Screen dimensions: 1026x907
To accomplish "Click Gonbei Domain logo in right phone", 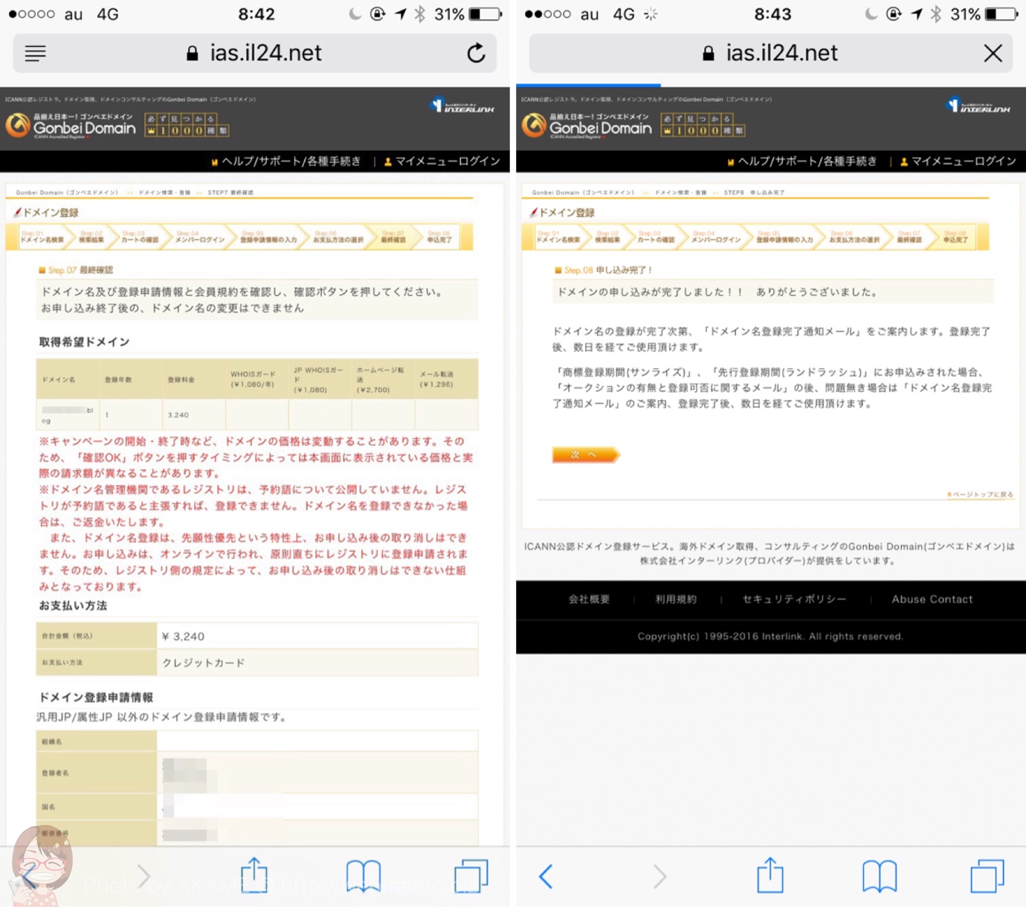I will (x=587, y=126).
